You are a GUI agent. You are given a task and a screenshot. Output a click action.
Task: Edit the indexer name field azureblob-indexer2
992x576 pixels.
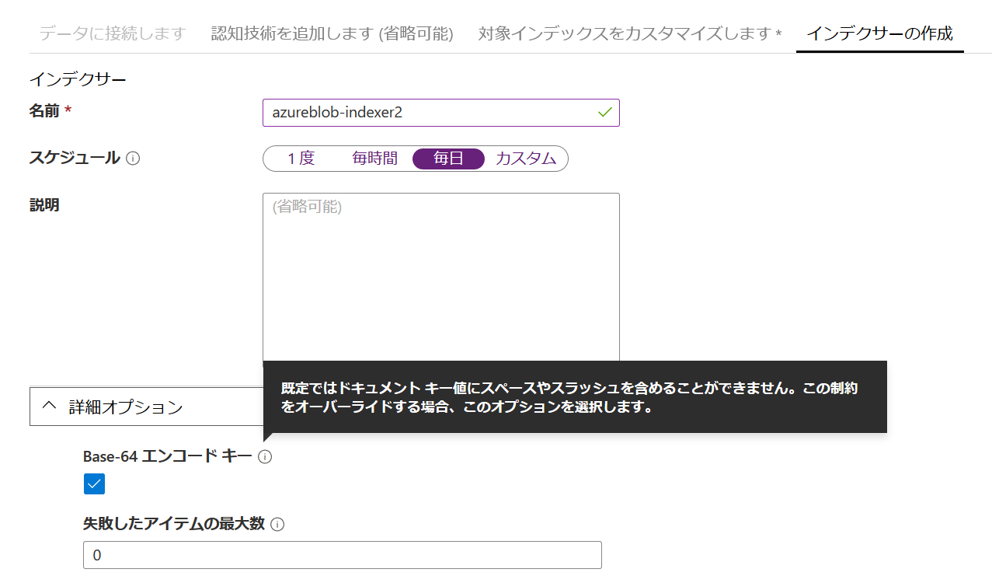[x=441, y=112]
